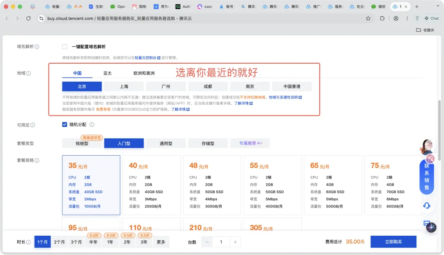Image resolution: width=444 pixels, height=255 pixels.
Task: Select the 上海 region
Action: 124,87
